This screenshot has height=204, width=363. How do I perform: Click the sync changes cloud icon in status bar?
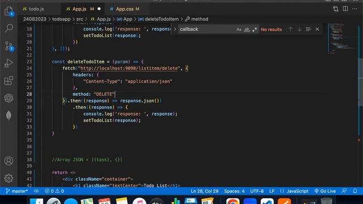pos(36,191)
